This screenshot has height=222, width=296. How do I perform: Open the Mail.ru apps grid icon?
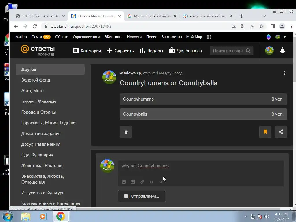tap(209, 37)
